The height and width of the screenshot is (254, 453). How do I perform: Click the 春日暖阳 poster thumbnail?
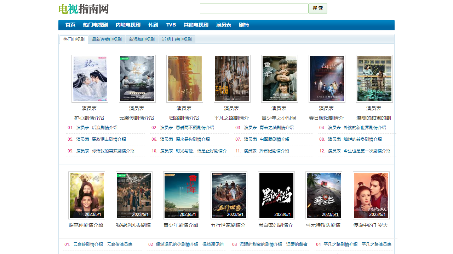pos(327,79)
